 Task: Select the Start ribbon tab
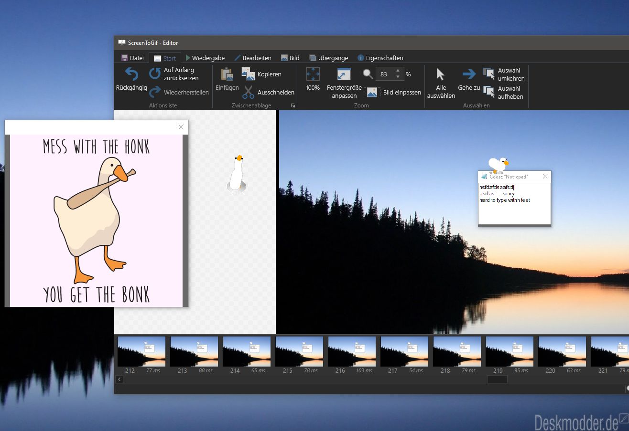165,58
